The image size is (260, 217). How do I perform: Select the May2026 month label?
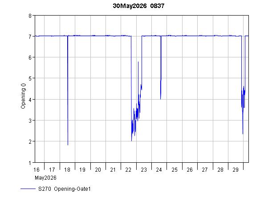(45, 178)
